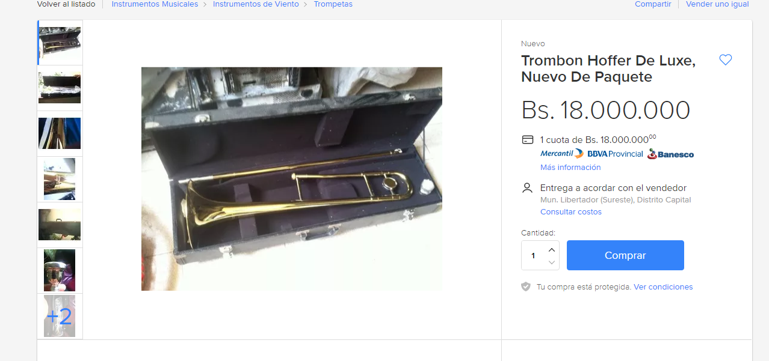
Task: Open Más información payment link
Action: click(x=570, y=168)
